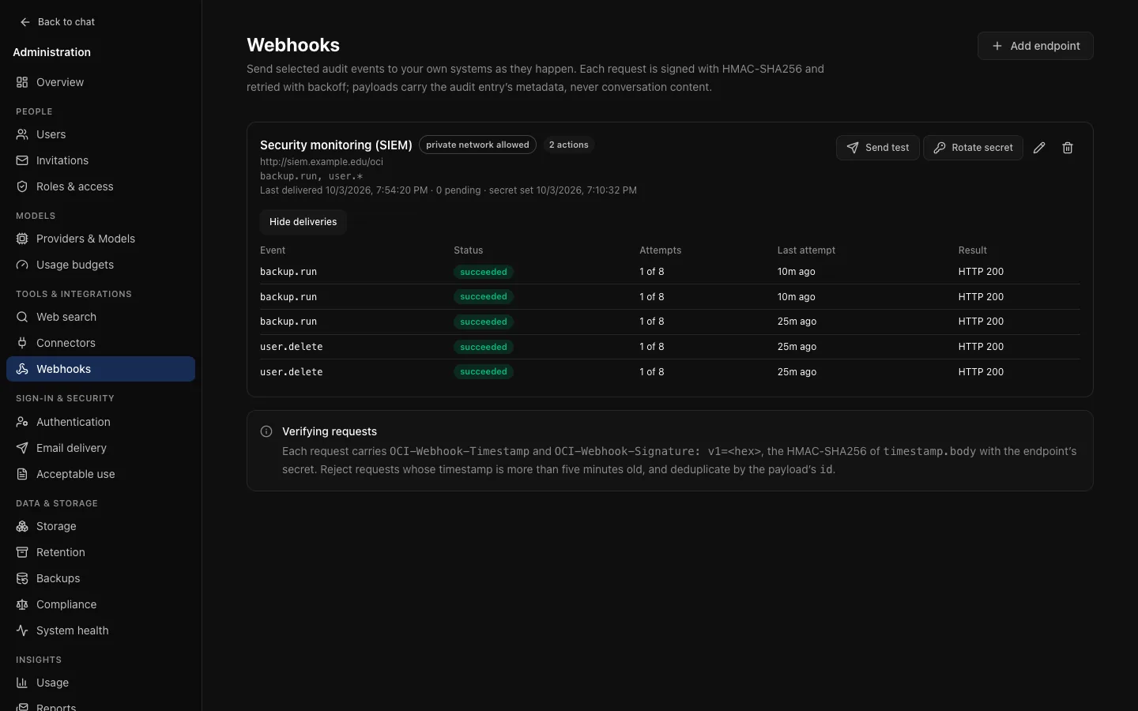Go to Retention settings
This screenshot has width=1138, height=711.
point(100,552)
